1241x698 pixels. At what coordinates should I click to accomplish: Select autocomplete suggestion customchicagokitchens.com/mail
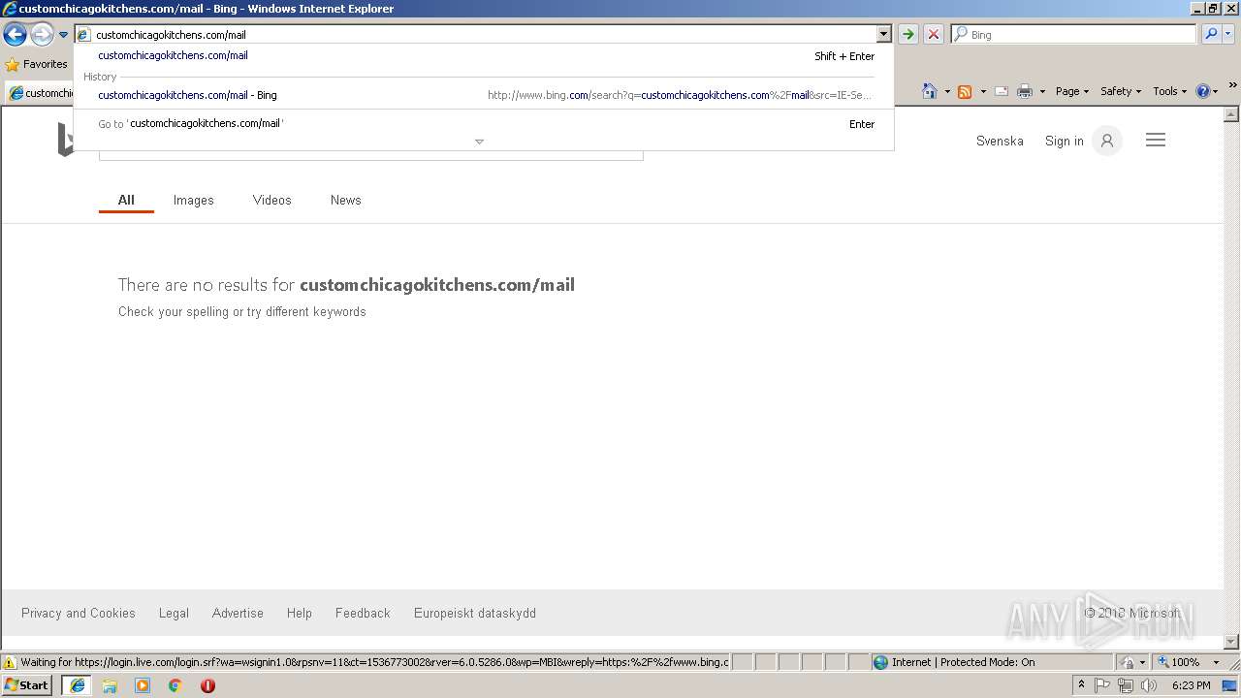(484, 56)
